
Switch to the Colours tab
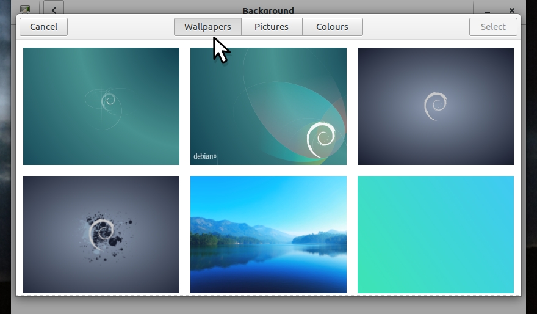[x=332, y=27]
